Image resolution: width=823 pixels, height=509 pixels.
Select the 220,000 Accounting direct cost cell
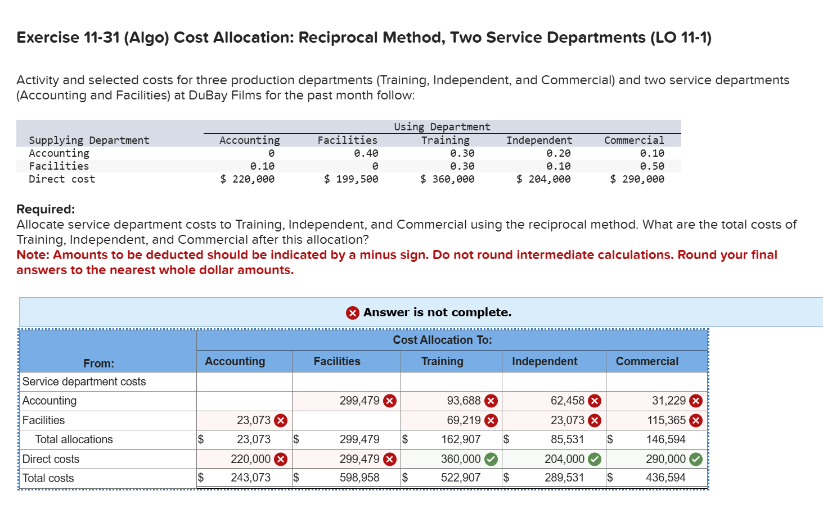[248, 458]
